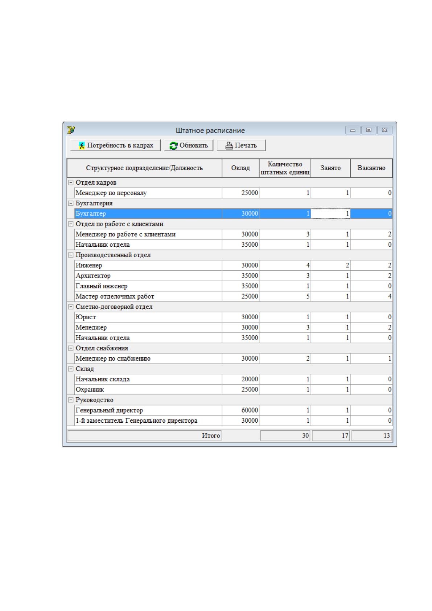Maximize the Штатное расписание window

369,130
